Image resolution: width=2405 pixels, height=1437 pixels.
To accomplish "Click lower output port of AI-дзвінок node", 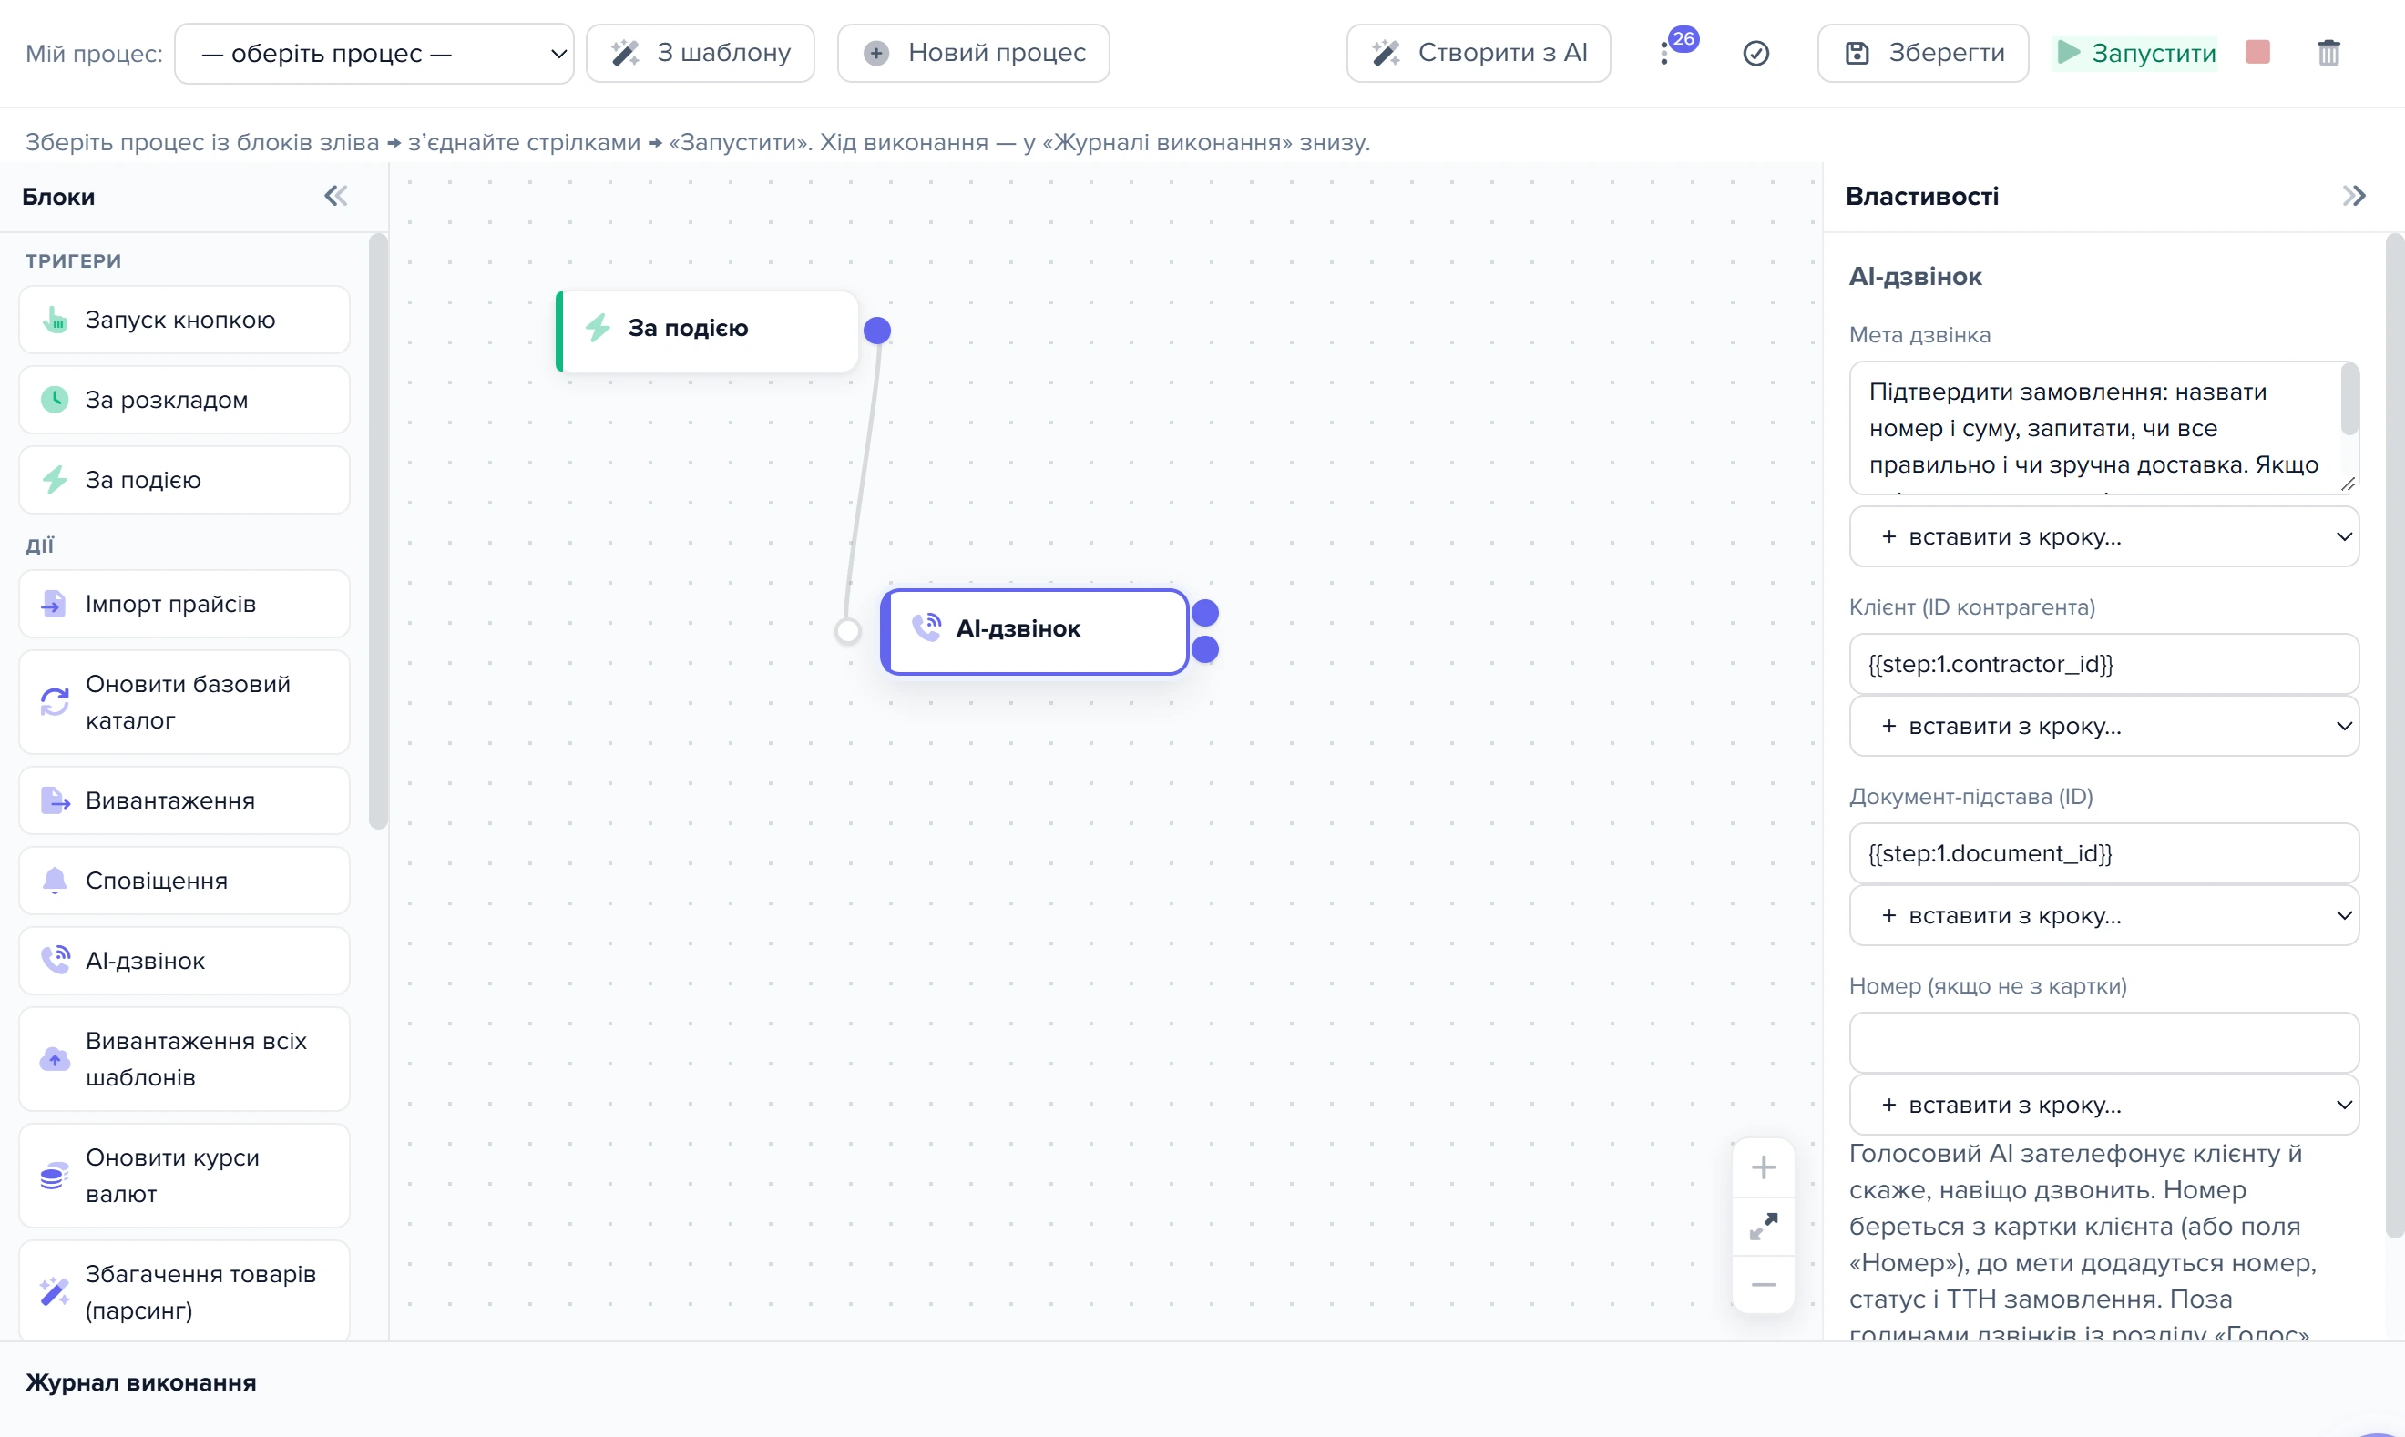I will (1205, 650).
